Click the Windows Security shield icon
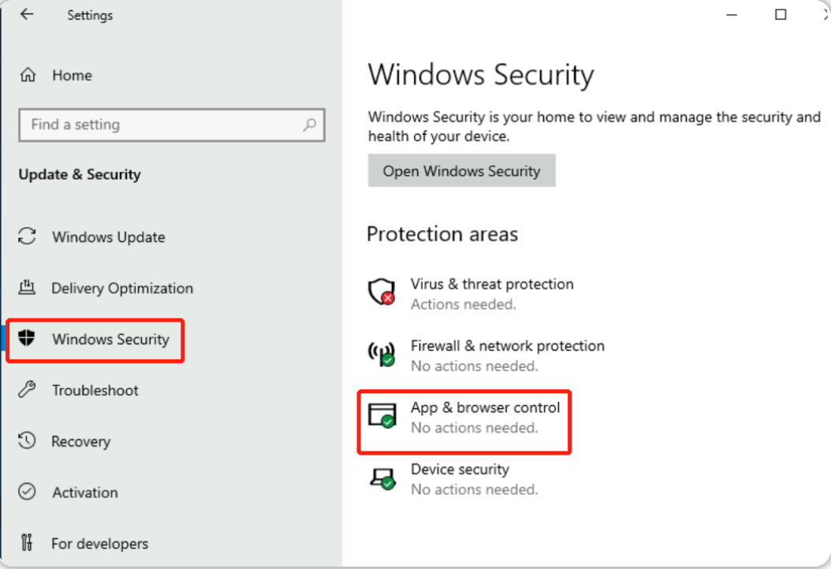 [x=27, y=337]
